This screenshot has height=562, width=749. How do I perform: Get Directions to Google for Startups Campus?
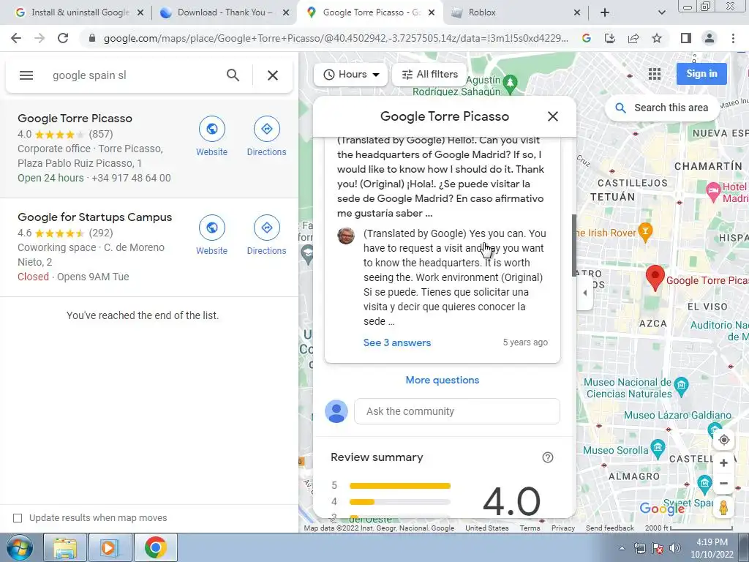(x=266, y=235)
